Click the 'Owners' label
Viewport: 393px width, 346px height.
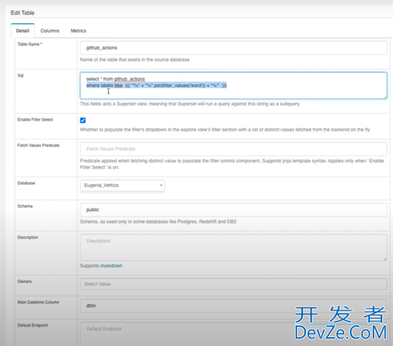[25, 281]
